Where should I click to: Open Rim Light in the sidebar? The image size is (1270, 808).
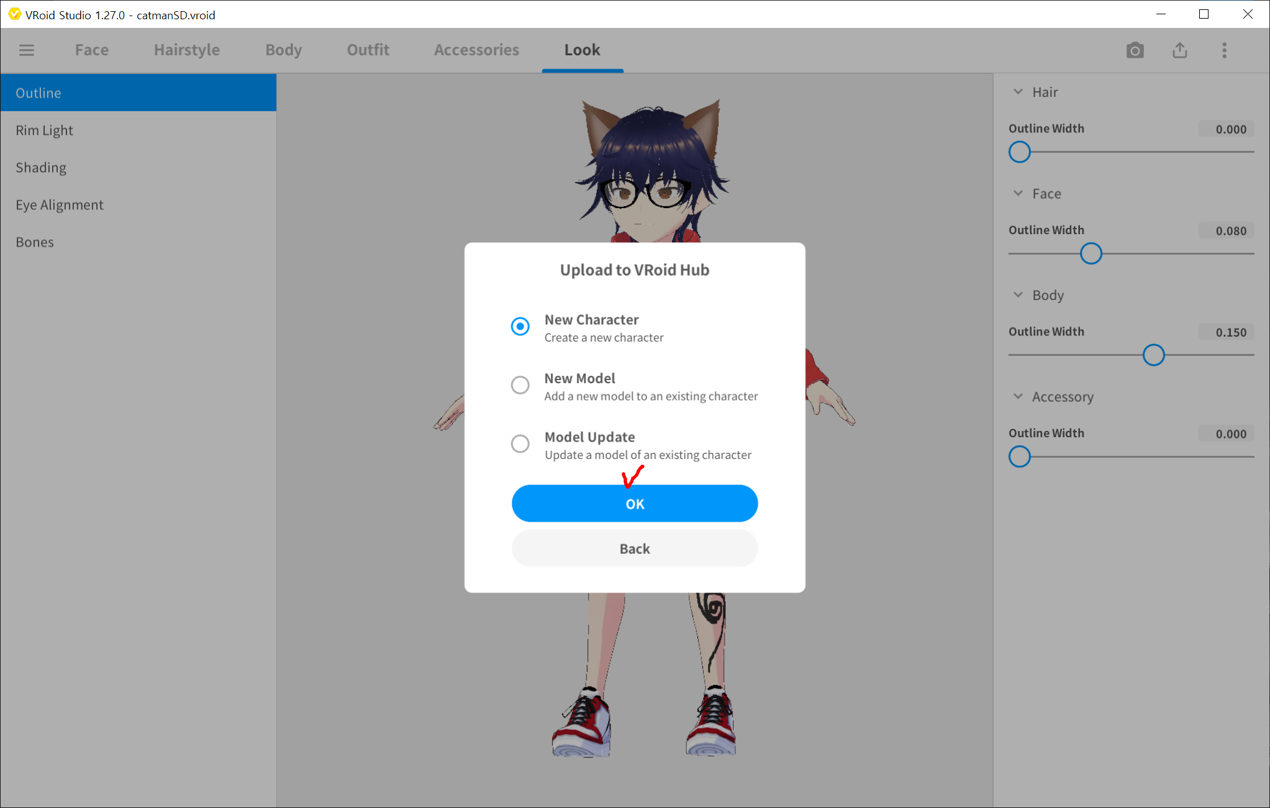click(44, 130)
